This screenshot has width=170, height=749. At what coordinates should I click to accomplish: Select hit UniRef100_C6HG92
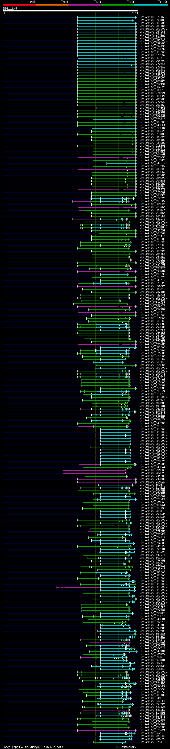(x=152, y=178)
